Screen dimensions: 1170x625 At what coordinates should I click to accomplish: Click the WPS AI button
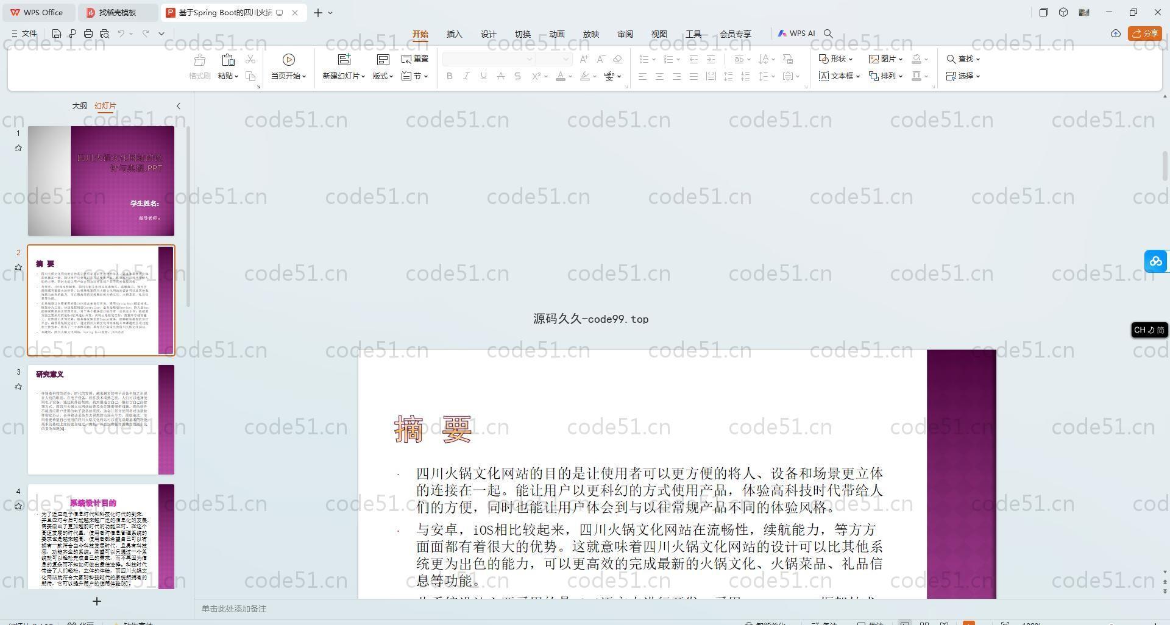[x=796, y=34]
